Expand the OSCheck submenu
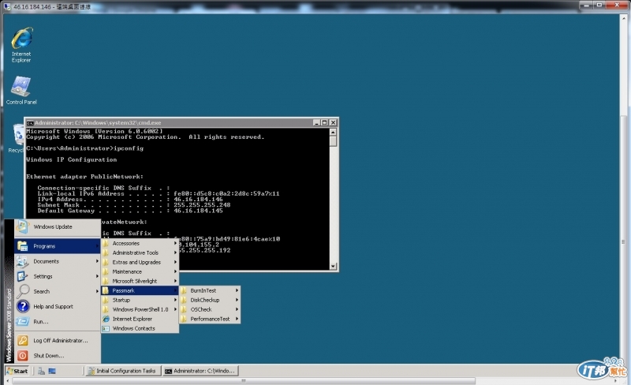Image resolution: width=631 pixels, height=385 pixels. coord(210,309)
